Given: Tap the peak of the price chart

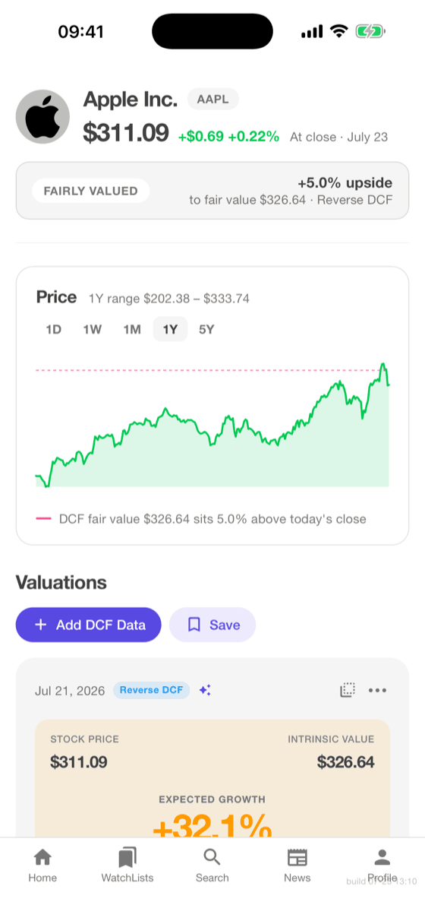Looking at the screenshot, I should 383,365.
